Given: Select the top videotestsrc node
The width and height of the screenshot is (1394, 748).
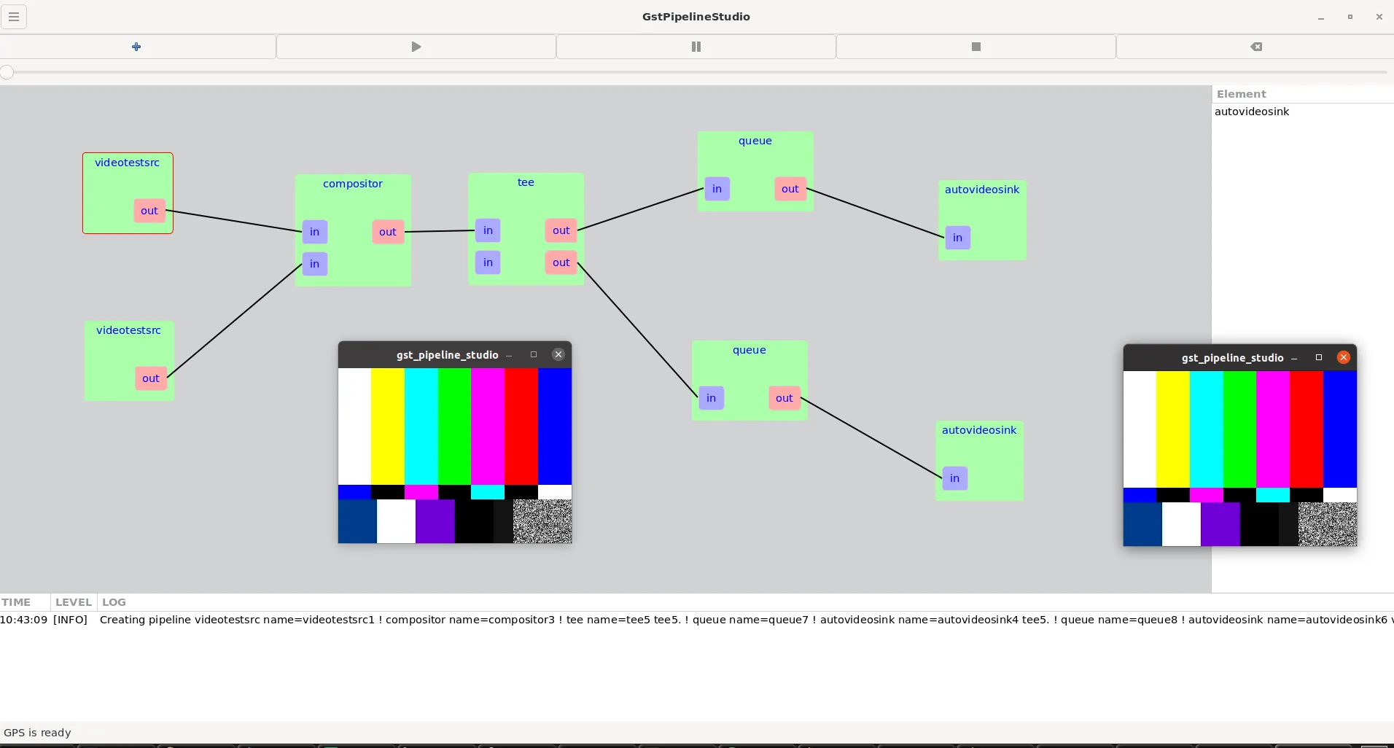Looking at the screenshot, I should point(127,163).
